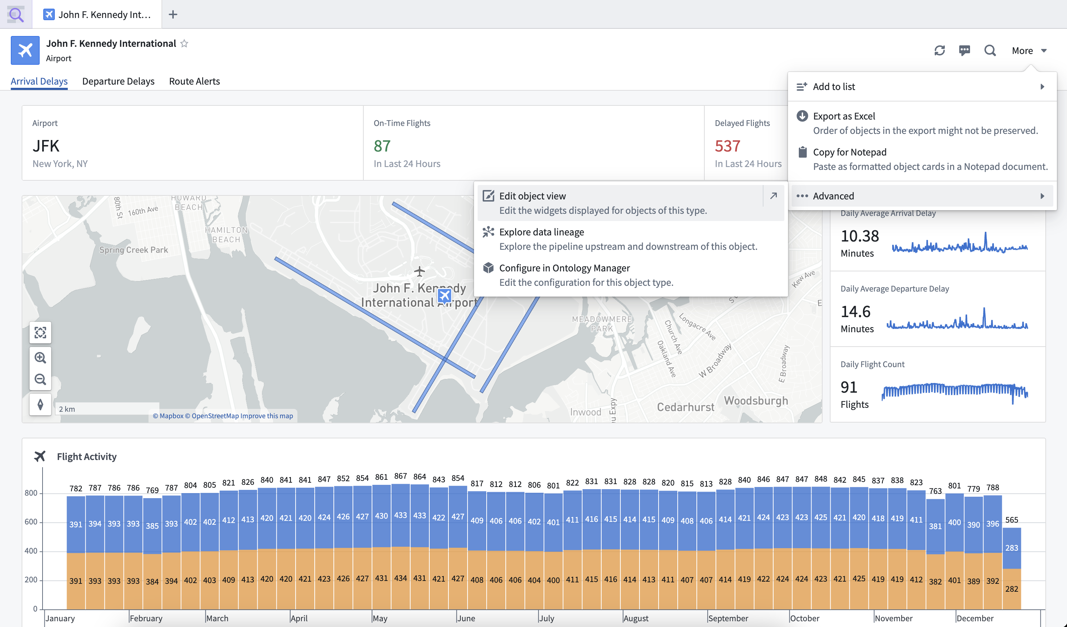The height and width of the screenshot is (627, 1067).
Task: Click the 10.38 Minutes arrival delay value
Action: pyautogui.click(x=859, y=235)
